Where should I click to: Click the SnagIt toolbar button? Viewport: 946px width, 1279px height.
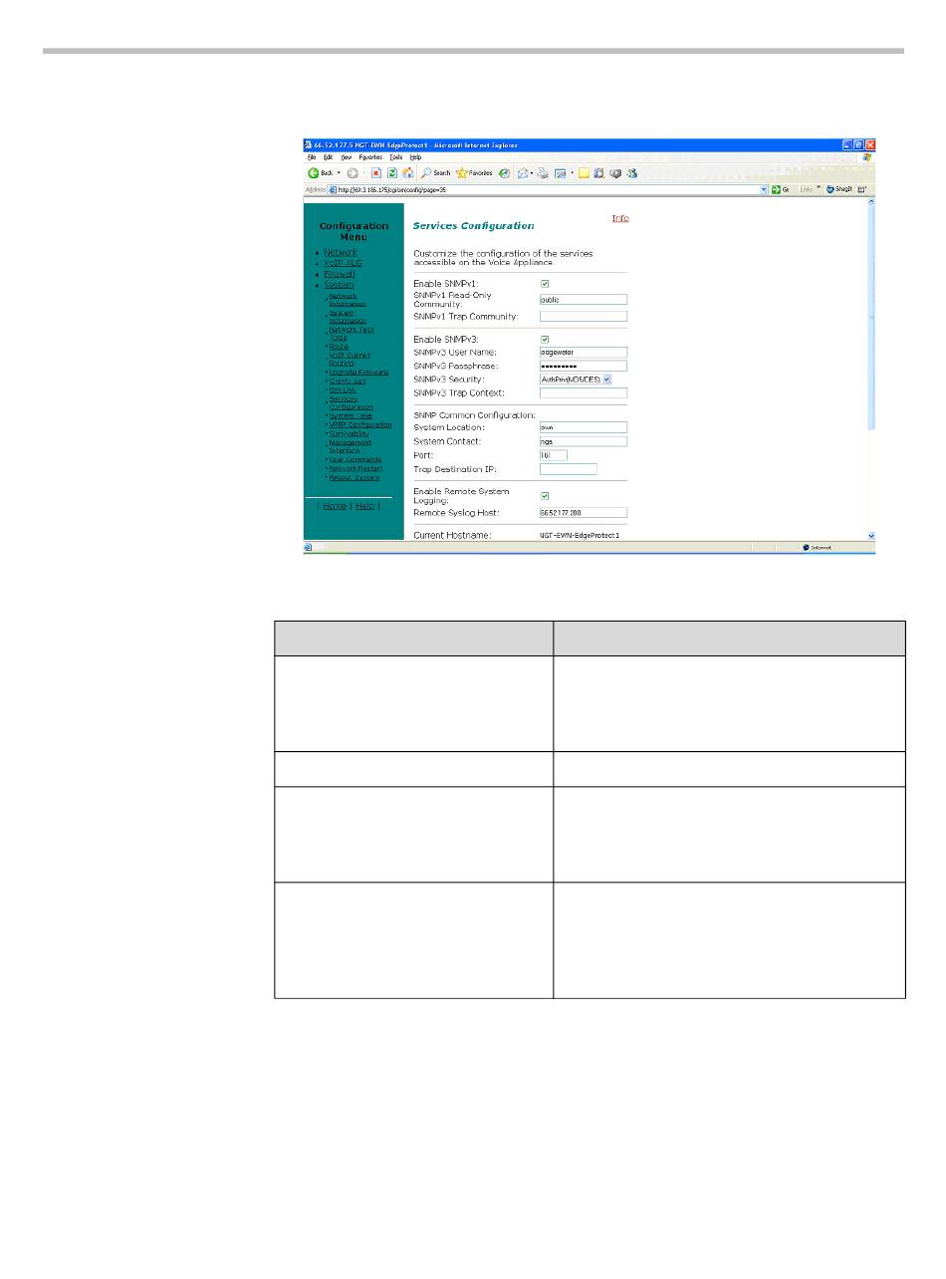tap(838, 188)
